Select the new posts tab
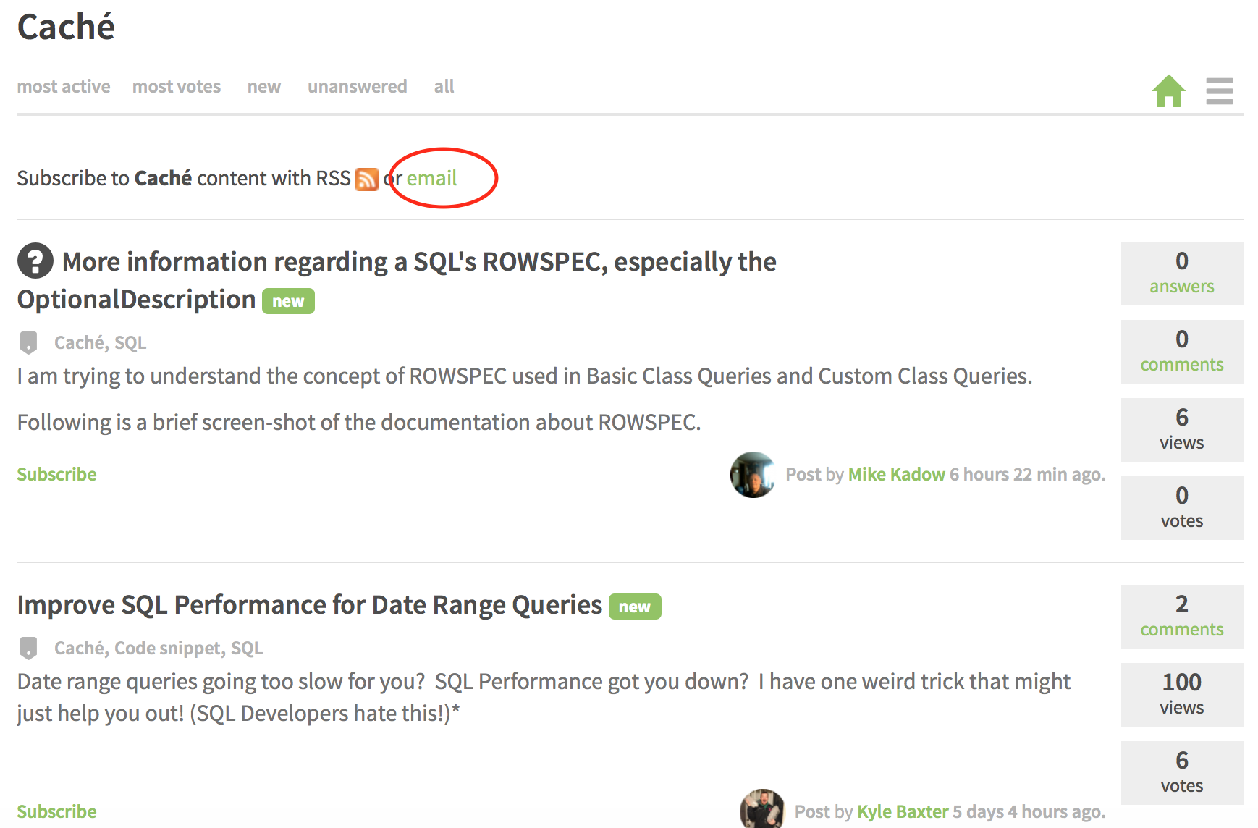This screenshot has height=828, width=1258. 264,87
